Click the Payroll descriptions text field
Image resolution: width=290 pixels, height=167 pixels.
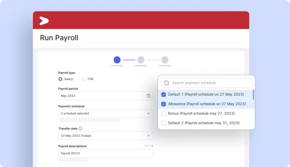click(x=106, y=153)
